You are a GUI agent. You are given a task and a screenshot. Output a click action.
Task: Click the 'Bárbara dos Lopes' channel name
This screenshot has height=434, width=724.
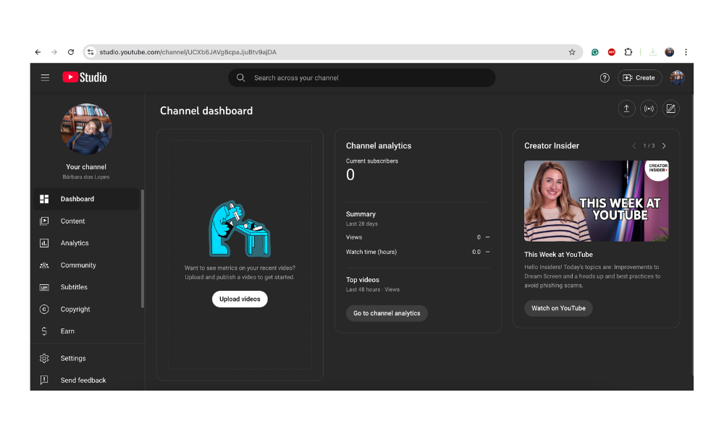86,177
